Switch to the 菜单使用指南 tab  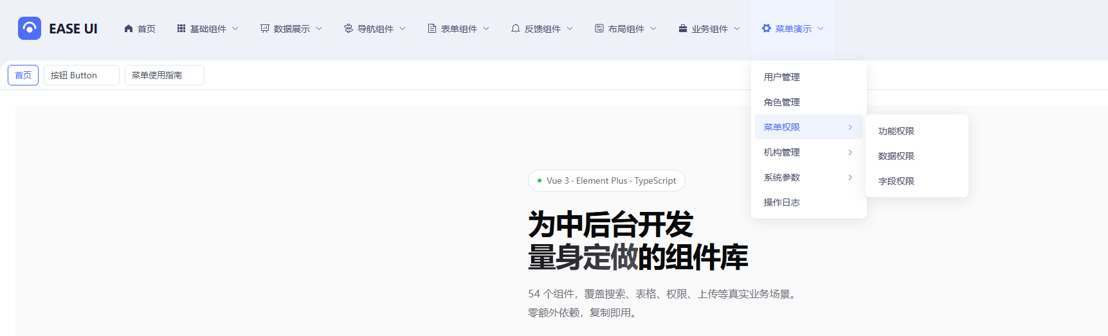(x=165, y=75)
